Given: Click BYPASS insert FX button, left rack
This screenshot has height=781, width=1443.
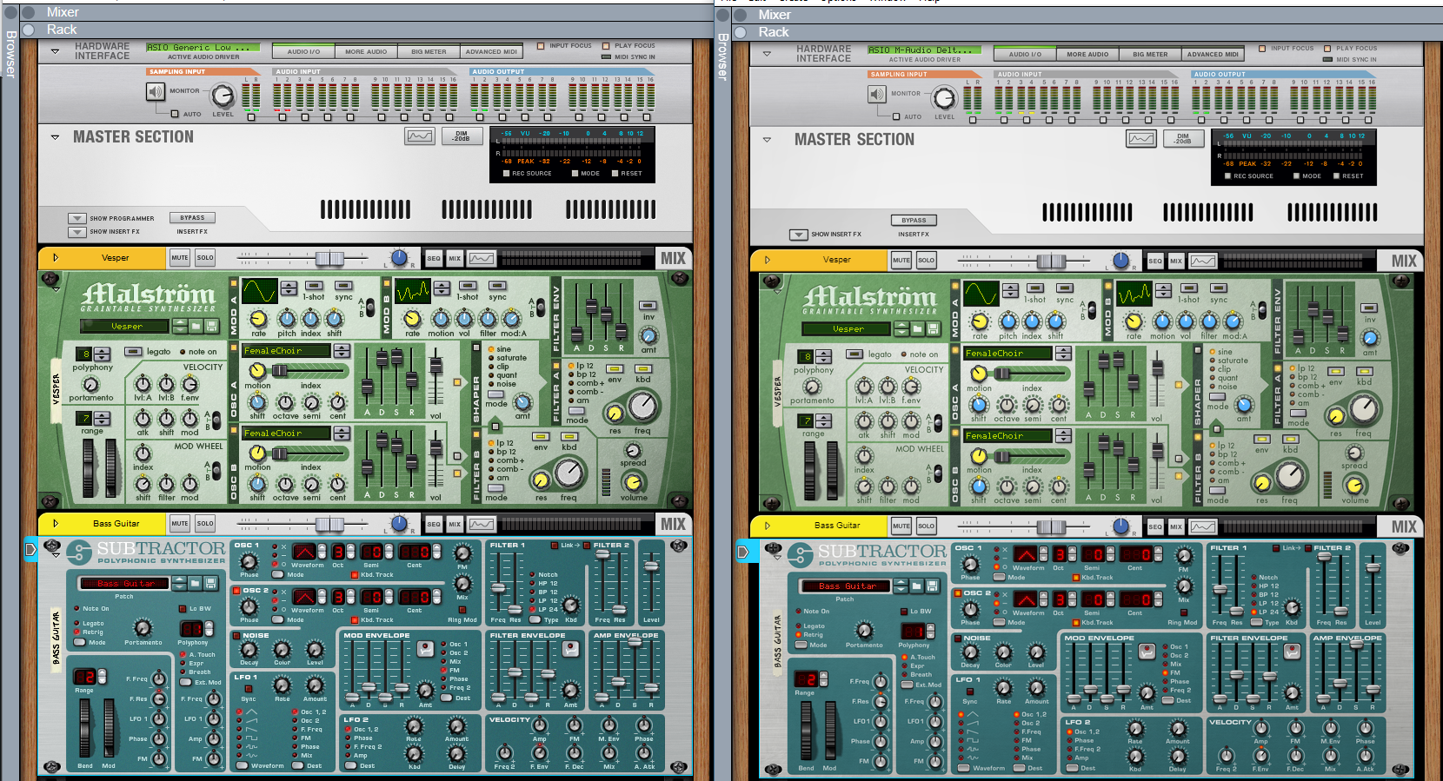Looking at the screenshot, I should click(193, 218).
